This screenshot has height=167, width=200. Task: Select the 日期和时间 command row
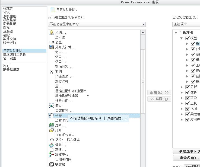click(x=94, y=159)
